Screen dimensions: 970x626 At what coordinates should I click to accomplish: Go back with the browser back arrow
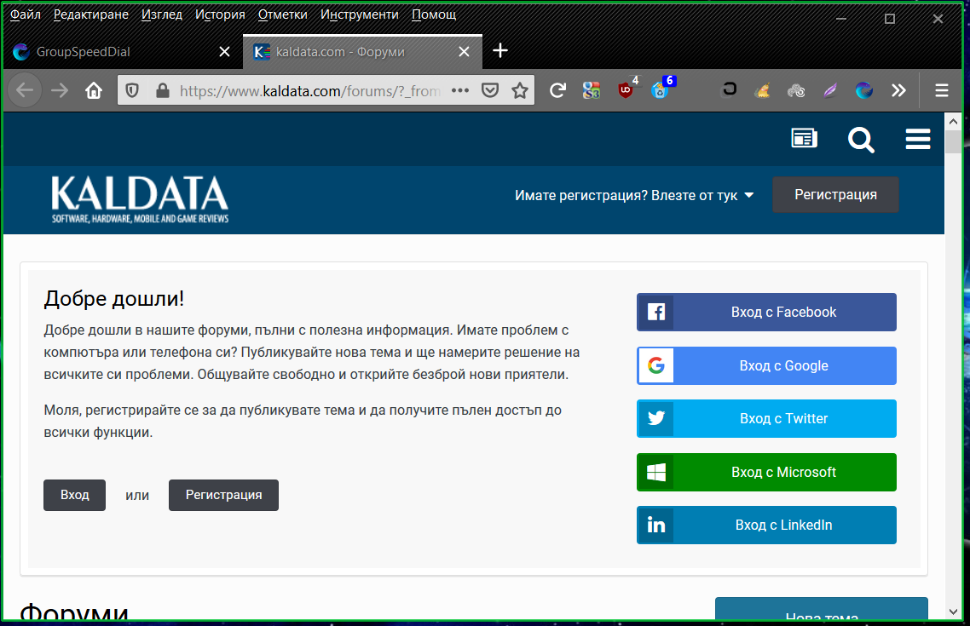25,91
